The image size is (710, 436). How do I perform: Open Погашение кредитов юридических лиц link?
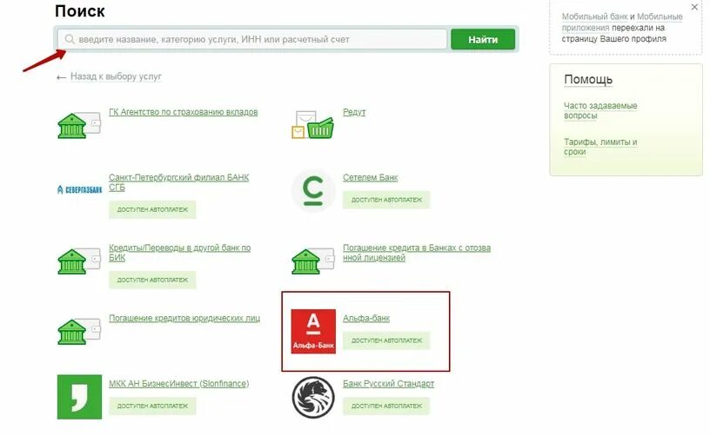184,318
